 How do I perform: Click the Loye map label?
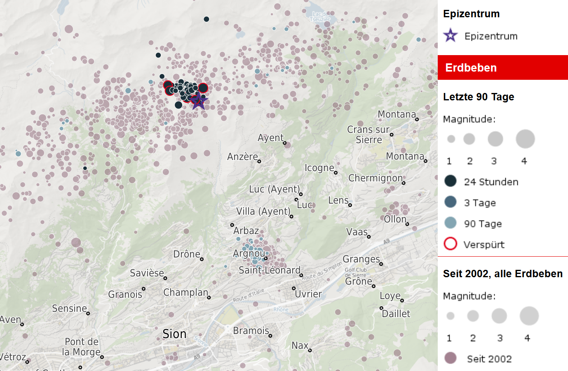pos(390,296)
